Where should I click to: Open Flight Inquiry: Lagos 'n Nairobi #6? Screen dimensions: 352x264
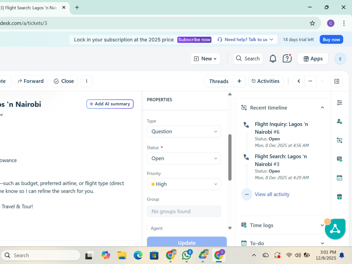click(x=281, y=128)
